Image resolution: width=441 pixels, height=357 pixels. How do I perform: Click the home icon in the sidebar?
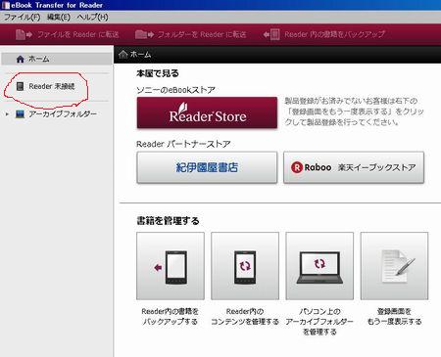21,59
